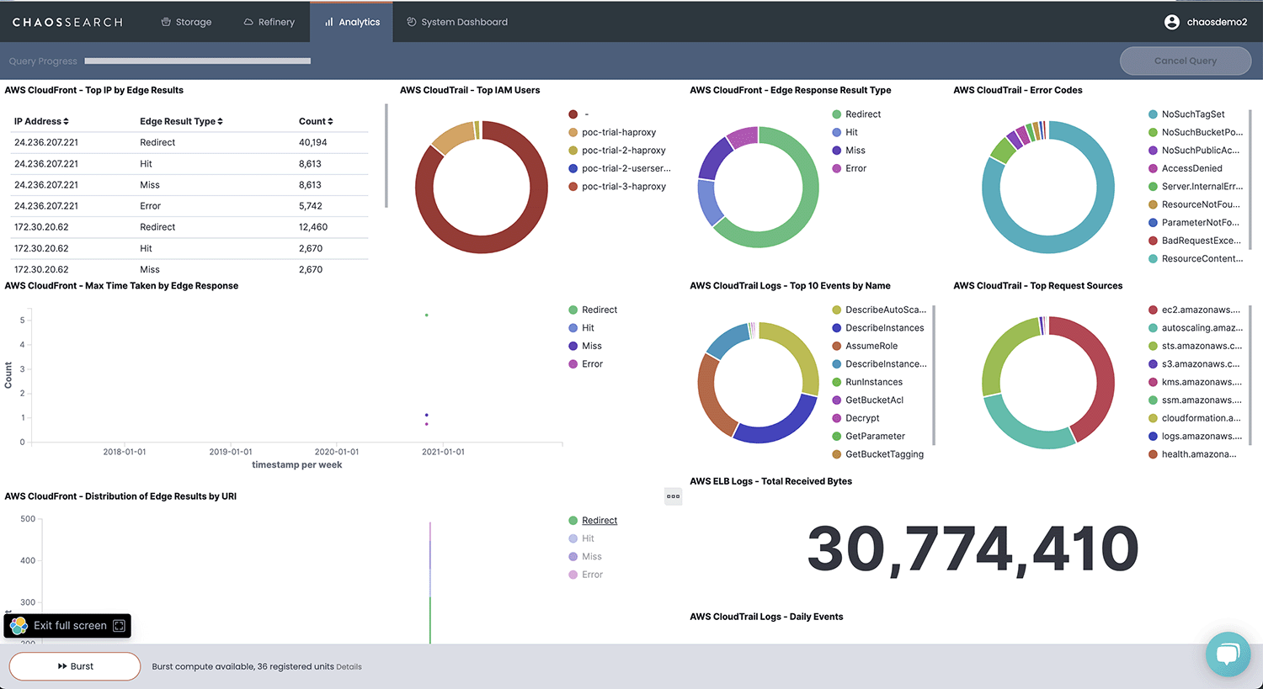Click the Analytics bar chart icon
1263x689 pixels.
[x=328, y=22]
